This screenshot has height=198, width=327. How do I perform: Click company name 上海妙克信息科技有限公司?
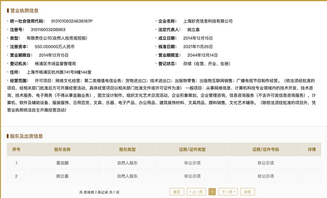click(x=208, y=21)
